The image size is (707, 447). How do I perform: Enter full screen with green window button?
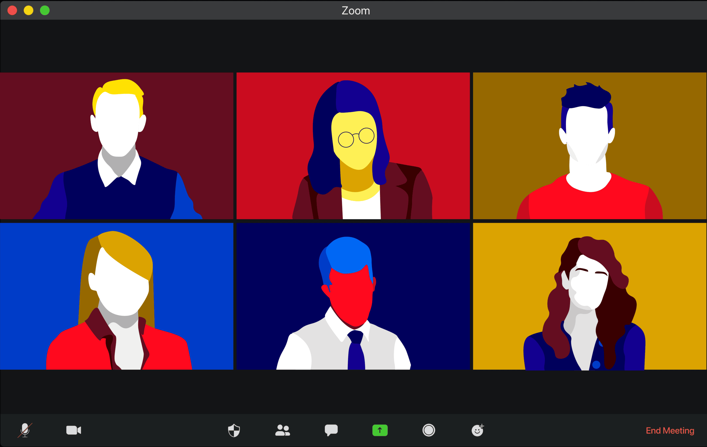[x=45, y=10]
